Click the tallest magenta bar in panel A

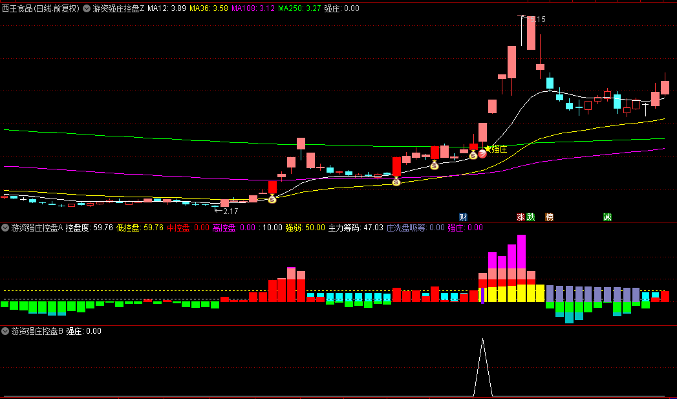(521, 252)
